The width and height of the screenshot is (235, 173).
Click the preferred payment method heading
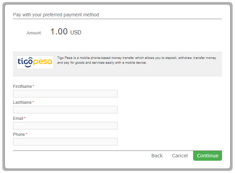pos(56,15)
